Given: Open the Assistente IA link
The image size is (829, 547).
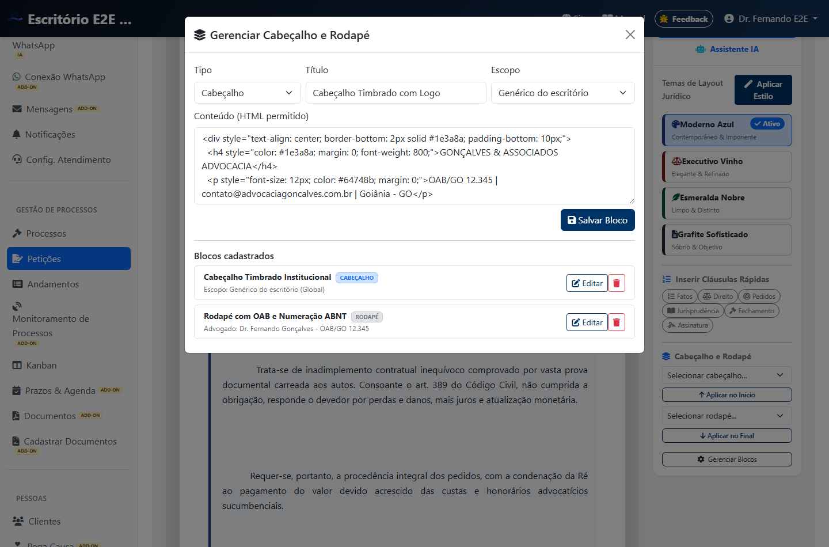Looking at the screenshot, I should [x=727, y=50].
